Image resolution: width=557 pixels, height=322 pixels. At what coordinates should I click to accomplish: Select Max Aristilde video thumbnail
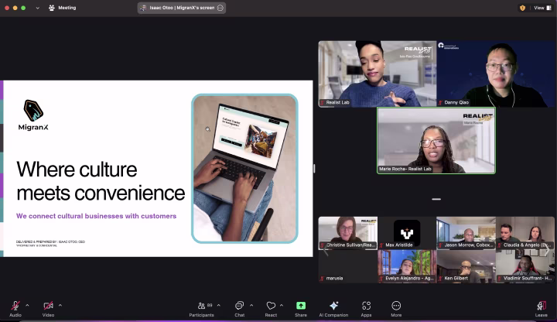(407, 233)
